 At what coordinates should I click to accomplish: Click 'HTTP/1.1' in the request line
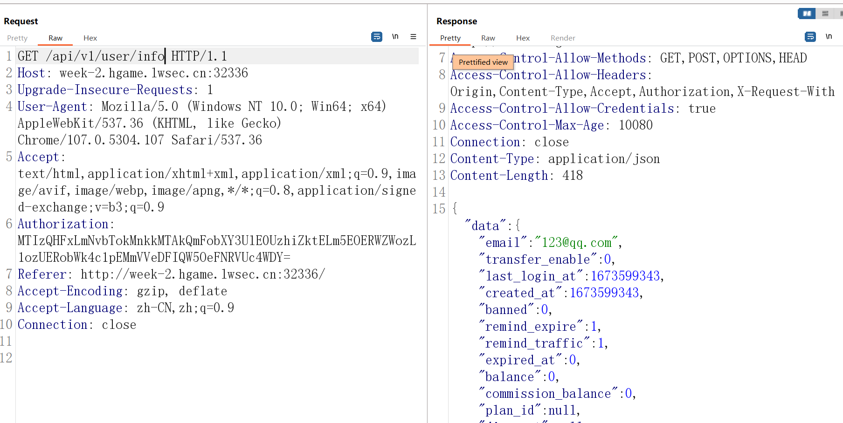pyautogui.click(x=199, y=56)
